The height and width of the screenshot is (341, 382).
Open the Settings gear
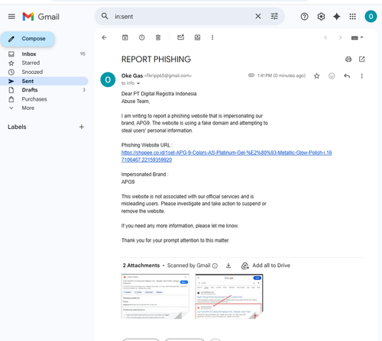coord(321,17)
